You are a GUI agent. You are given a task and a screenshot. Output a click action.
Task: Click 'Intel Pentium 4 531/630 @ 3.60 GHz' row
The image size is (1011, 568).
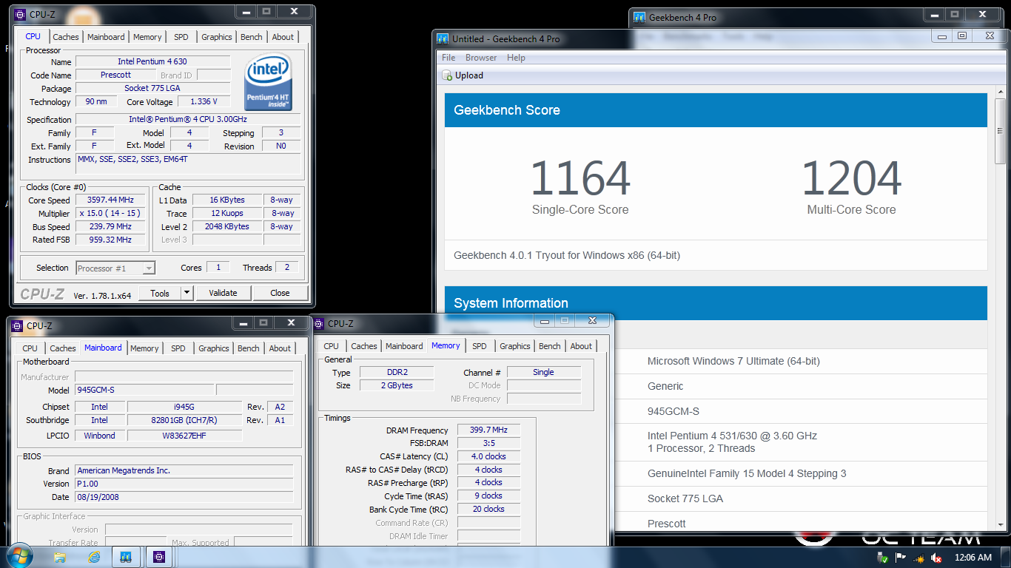pyautogui.click(x=716, y=442)
